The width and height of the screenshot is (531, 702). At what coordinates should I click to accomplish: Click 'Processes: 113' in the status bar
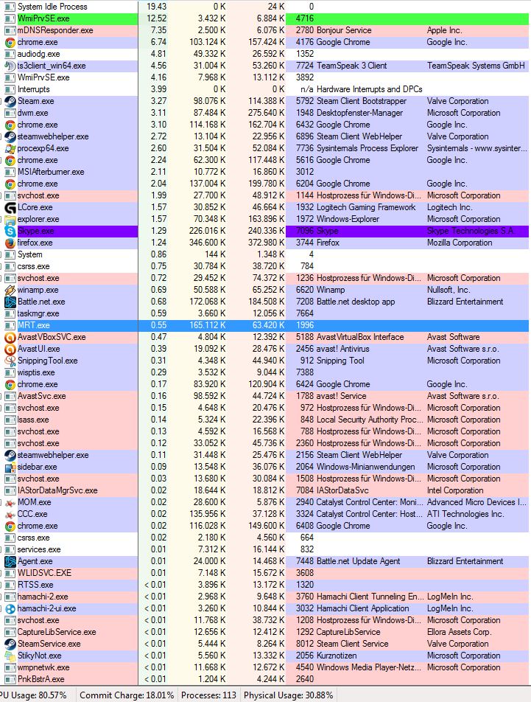[x=208, y=695]
